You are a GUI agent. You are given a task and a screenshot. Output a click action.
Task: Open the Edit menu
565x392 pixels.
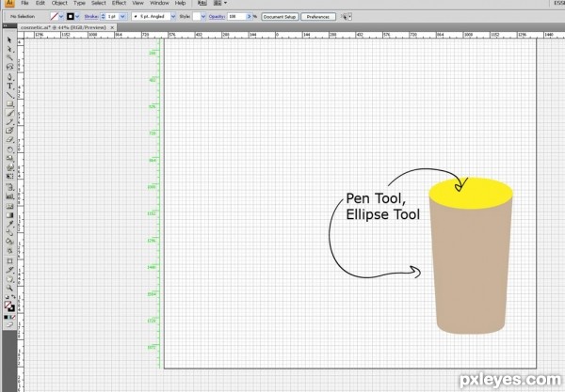click(40, 3)
